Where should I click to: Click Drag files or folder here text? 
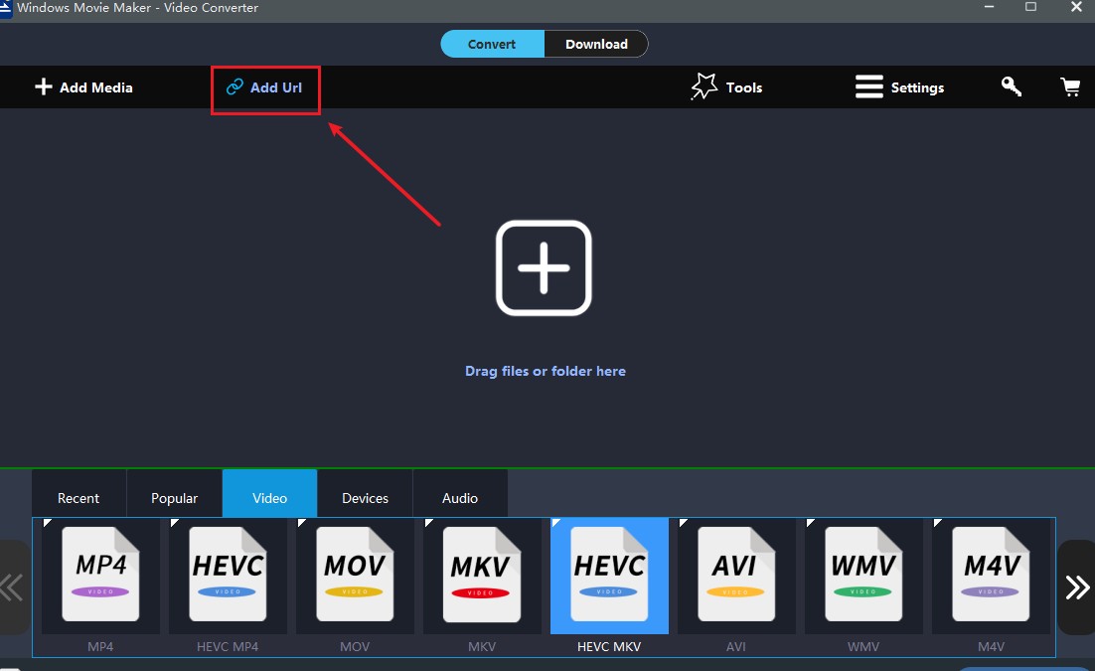click(x=546, y=371)
